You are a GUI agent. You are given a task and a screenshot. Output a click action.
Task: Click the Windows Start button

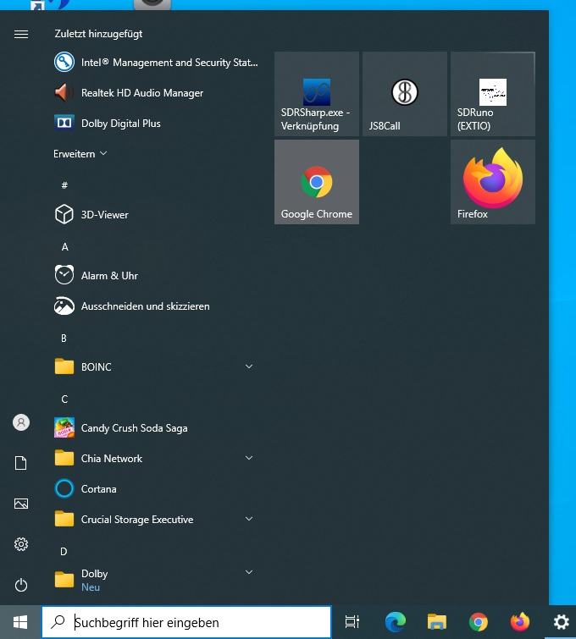[x=20, y=622]
